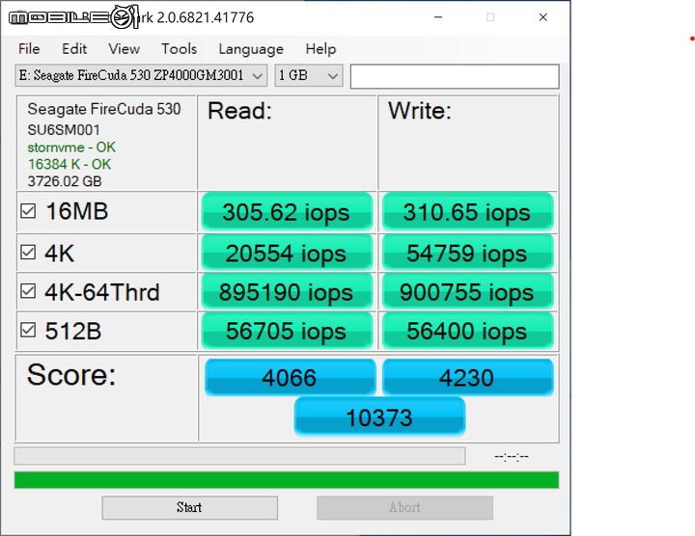
Task: Click the SU6SM001 firmware text
Action: [64, 130]
